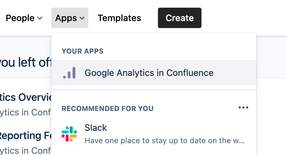Select Google Analytics in Confluence app entry
The image size is (287, 155).
click(149, 73)
